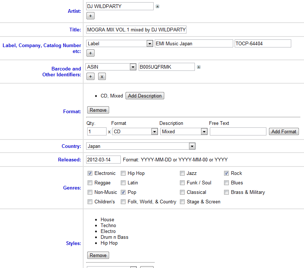Click the Format label link
Image resolution: width=304 pixels, height=268 pixels.
point(72,111)
